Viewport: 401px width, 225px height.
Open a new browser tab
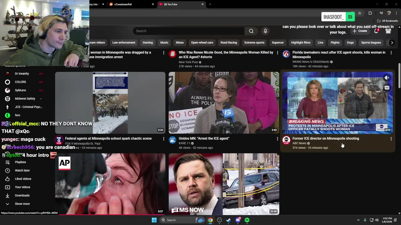[x=210, y=4]
